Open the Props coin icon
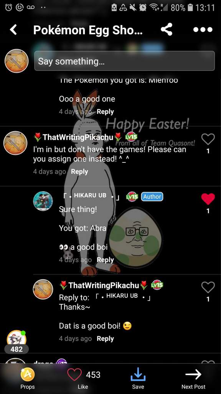Viewport: 221px width, 394px height. point(27,375)
